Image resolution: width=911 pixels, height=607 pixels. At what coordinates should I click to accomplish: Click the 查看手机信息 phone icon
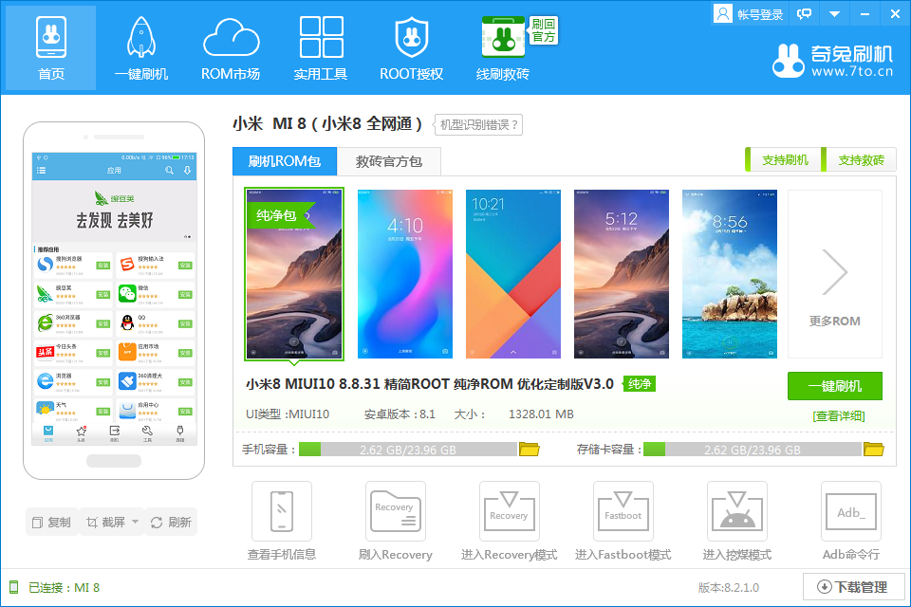point(282,512)
